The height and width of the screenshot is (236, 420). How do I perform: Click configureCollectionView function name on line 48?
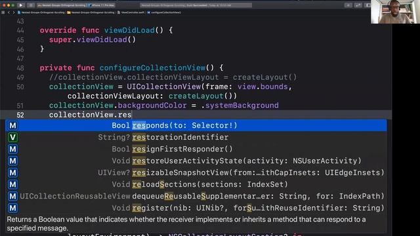pyautogui.click(x=152, y=68)
